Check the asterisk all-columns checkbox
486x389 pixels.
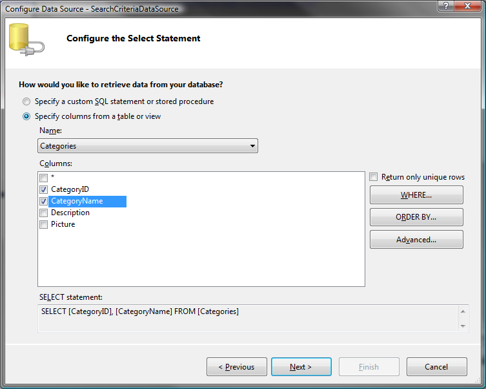43,178
